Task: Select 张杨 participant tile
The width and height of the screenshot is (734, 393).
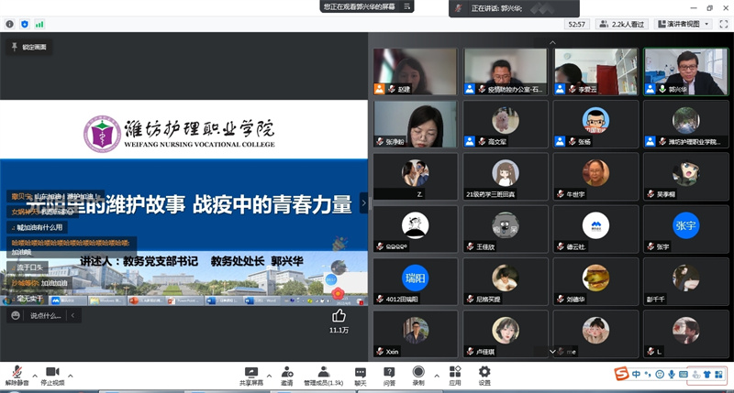Action: click(595, 125)
